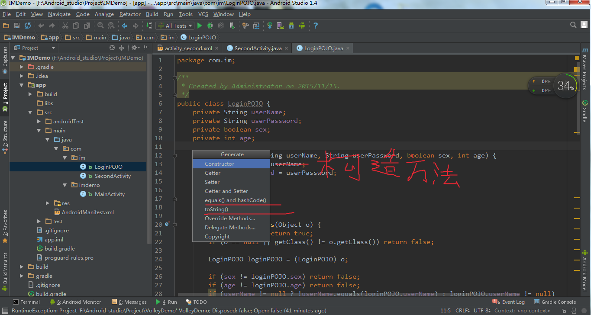
Task: Toggle tool window bars with the bottom-left corner icon
Action: [5, 310]
